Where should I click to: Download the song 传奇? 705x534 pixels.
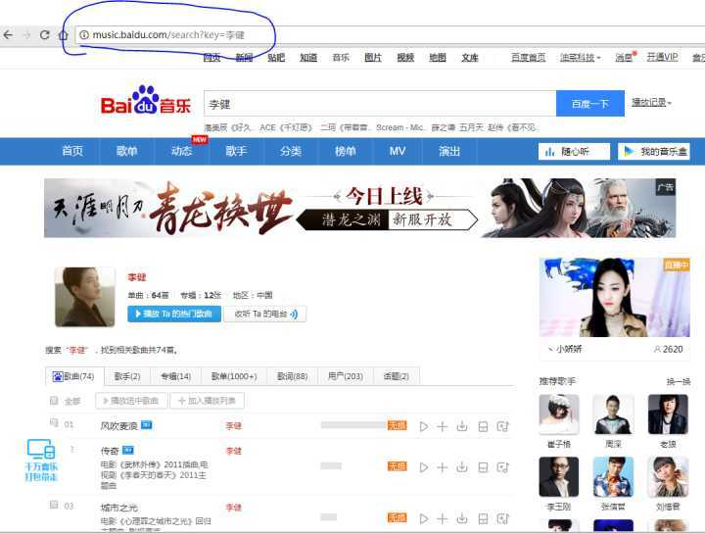[462, 467]
